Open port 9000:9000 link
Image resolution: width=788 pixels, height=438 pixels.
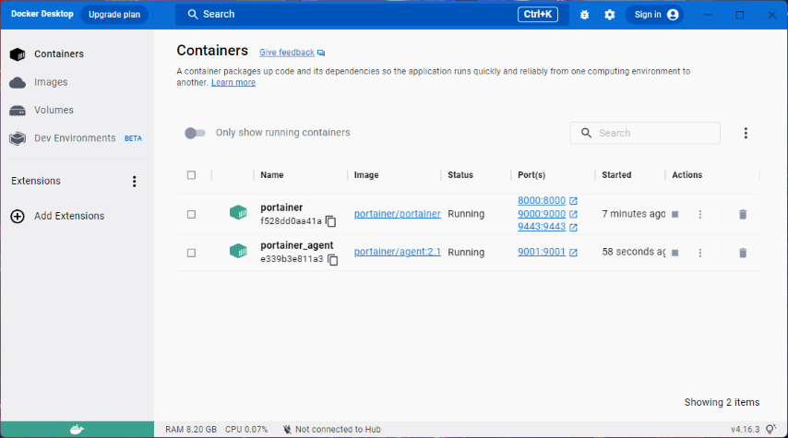(x=542, y=214)
